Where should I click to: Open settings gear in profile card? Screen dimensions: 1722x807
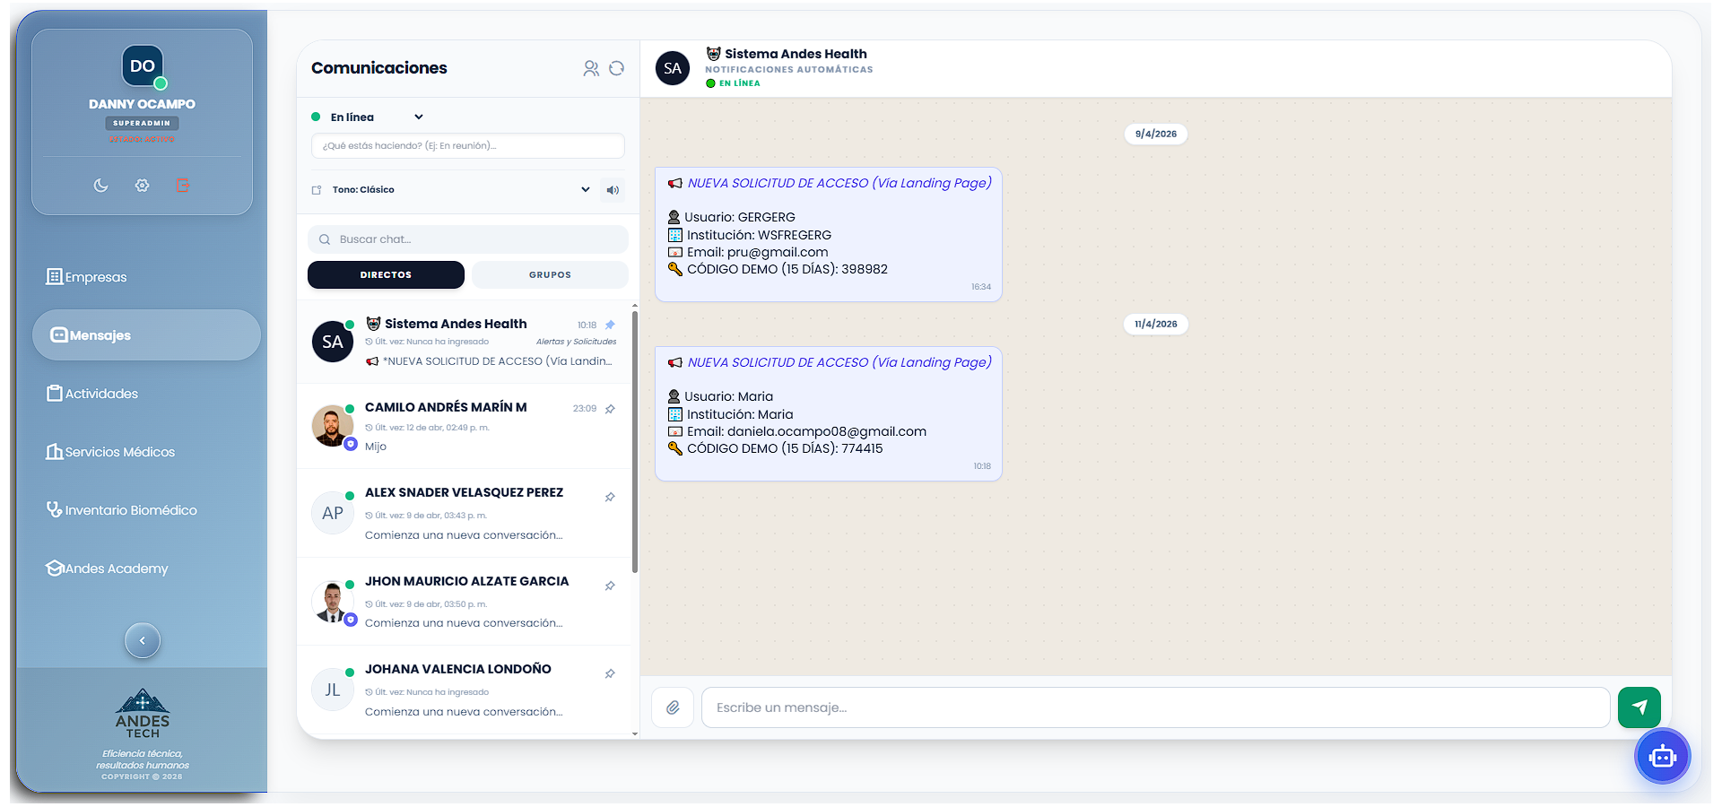point(142,186)
